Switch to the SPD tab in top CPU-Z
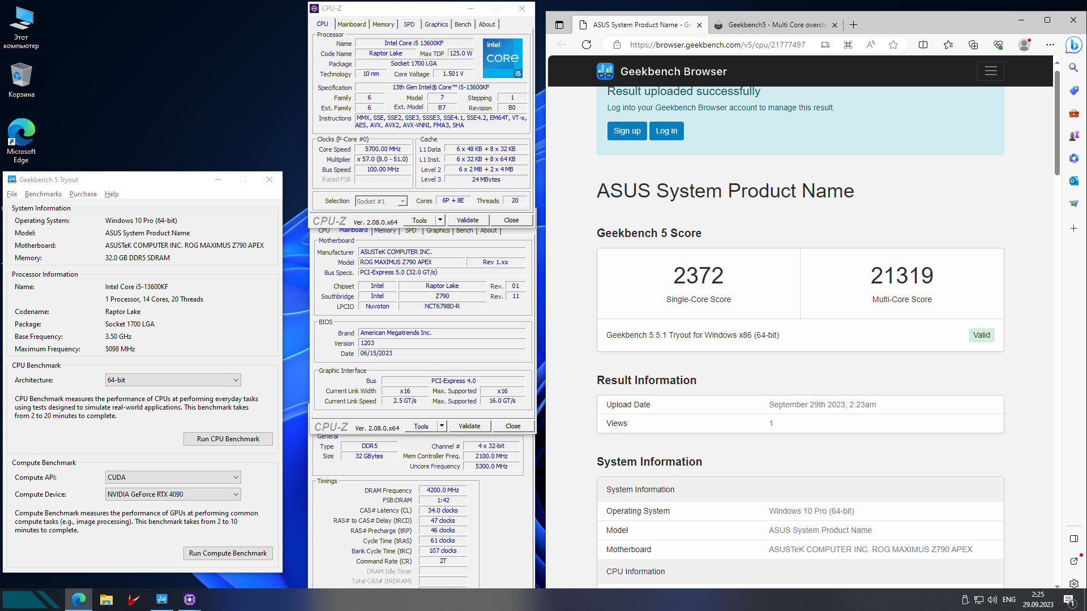Viewport: 1087px width, 611px height. pos(409,24)
